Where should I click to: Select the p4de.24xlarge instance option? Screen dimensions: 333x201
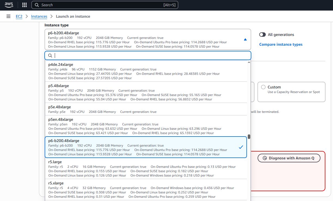point(146,71)
